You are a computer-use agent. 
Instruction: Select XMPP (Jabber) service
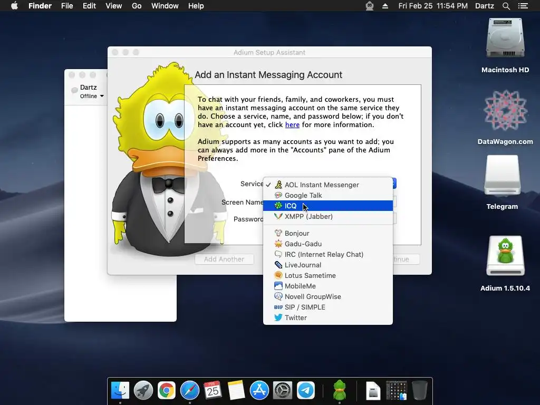coord(327,216)
